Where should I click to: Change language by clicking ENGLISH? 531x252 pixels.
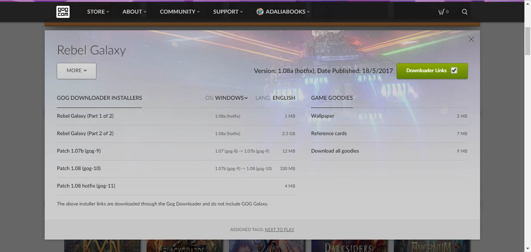coord(284,98)
